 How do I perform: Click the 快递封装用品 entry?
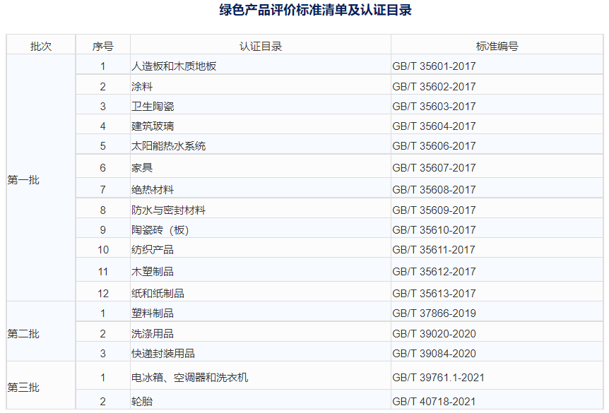[163, 354]
